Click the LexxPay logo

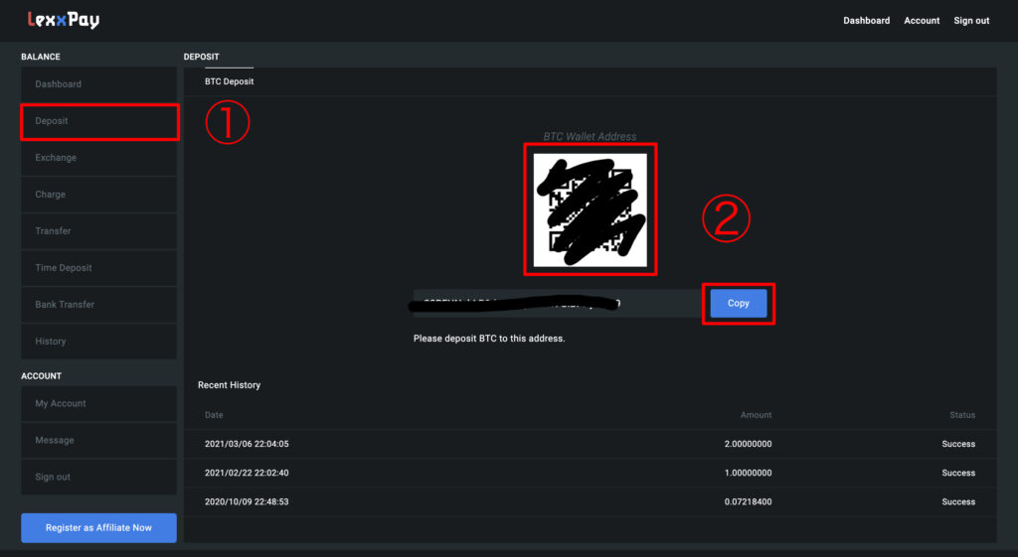[63, 20]
